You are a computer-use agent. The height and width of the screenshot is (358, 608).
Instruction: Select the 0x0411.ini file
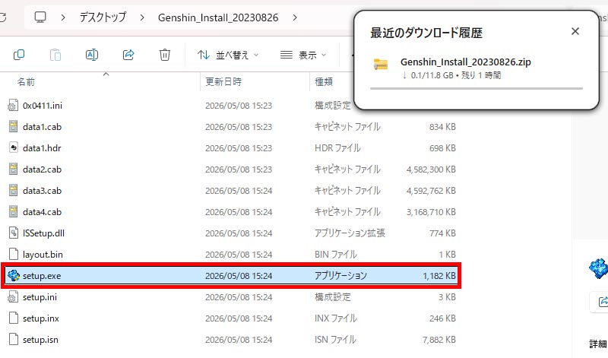tap(231, 106)
